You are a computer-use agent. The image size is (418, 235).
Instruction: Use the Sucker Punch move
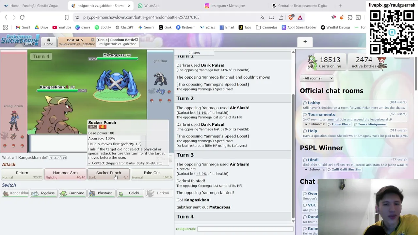click(108, 175)
